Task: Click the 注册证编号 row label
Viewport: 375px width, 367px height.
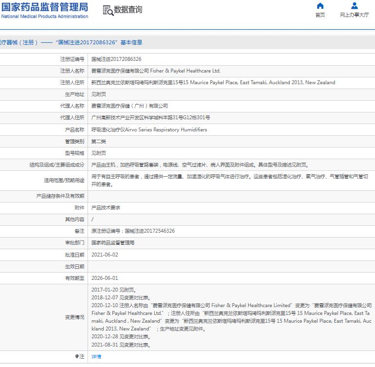Action: pyautogui.click(x=72, y=59)
